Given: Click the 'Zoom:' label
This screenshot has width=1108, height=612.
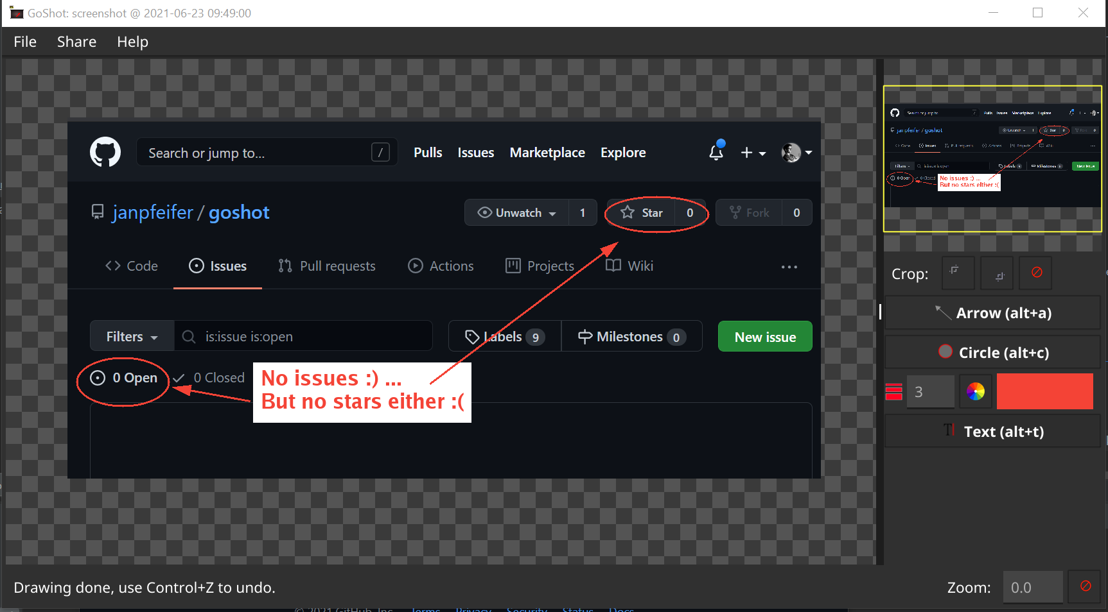Looking at the screenshot, I should click(x=969, y=588).
